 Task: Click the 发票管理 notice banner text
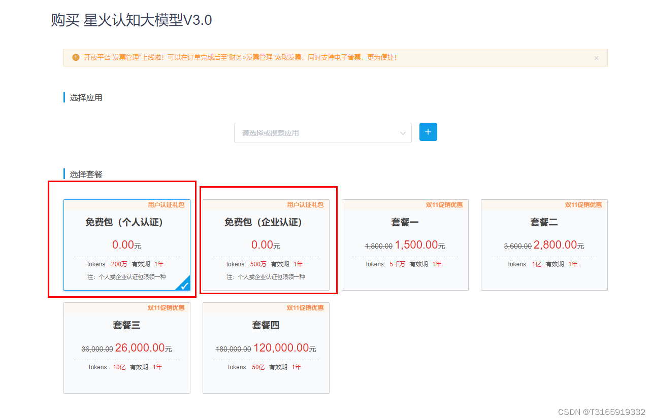coord(240,58)
